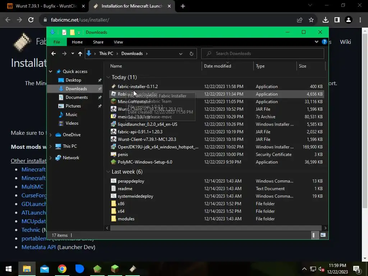Click the OpenJDK19U installer file icon

(114, 147)
